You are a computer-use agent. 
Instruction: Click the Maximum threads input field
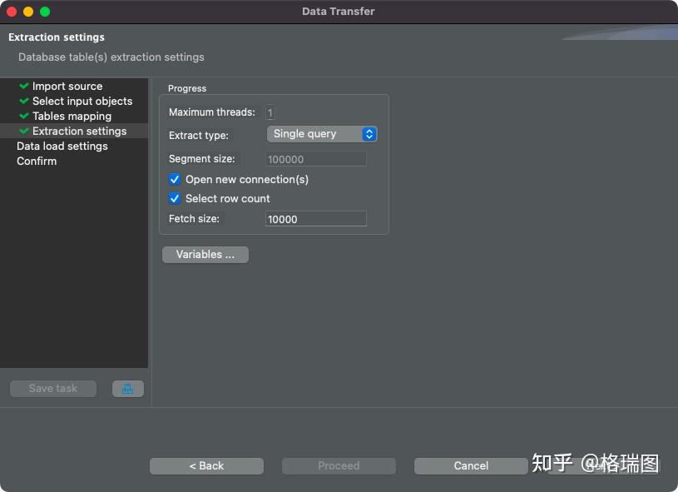(270, 112)
